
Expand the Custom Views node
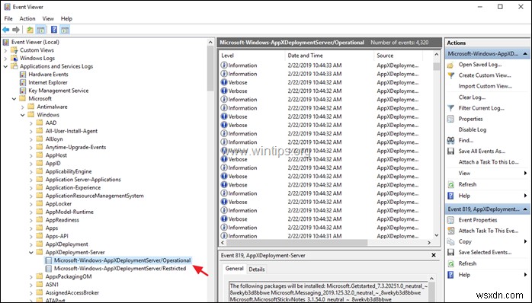[5, 50]
